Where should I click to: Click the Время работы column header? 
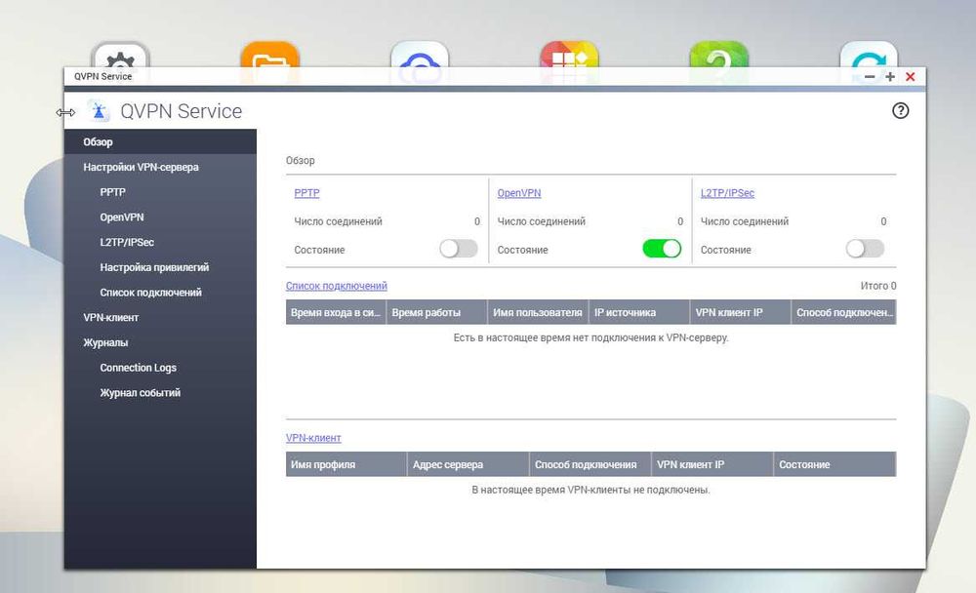pos(437,312)
